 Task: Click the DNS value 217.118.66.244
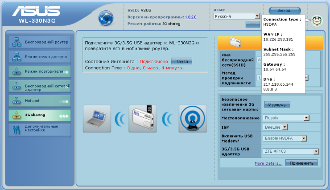pyautogui.click(x=278, y=84)
